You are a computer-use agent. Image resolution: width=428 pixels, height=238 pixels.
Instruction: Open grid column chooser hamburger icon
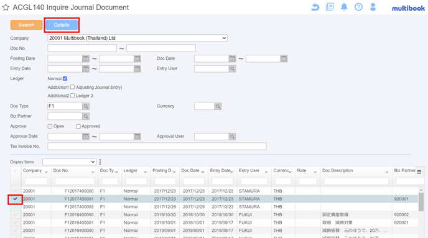419,172
